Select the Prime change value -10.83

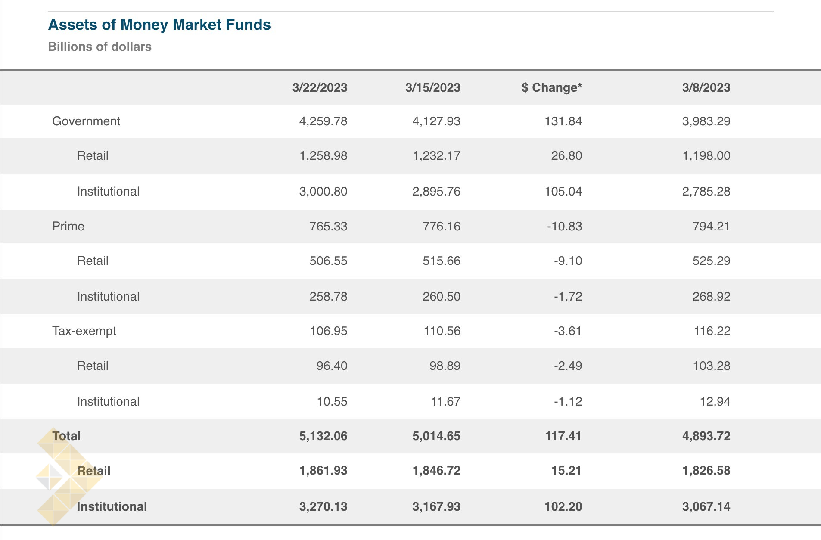tap(564, 226)
